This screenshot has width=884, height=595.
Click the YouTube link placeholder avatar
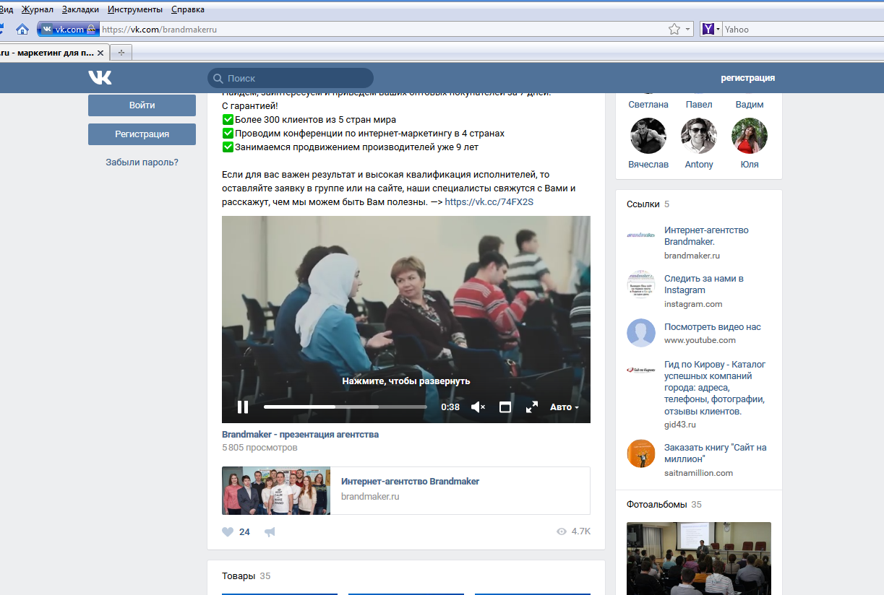pyautogui.click(x=641, y=332)
